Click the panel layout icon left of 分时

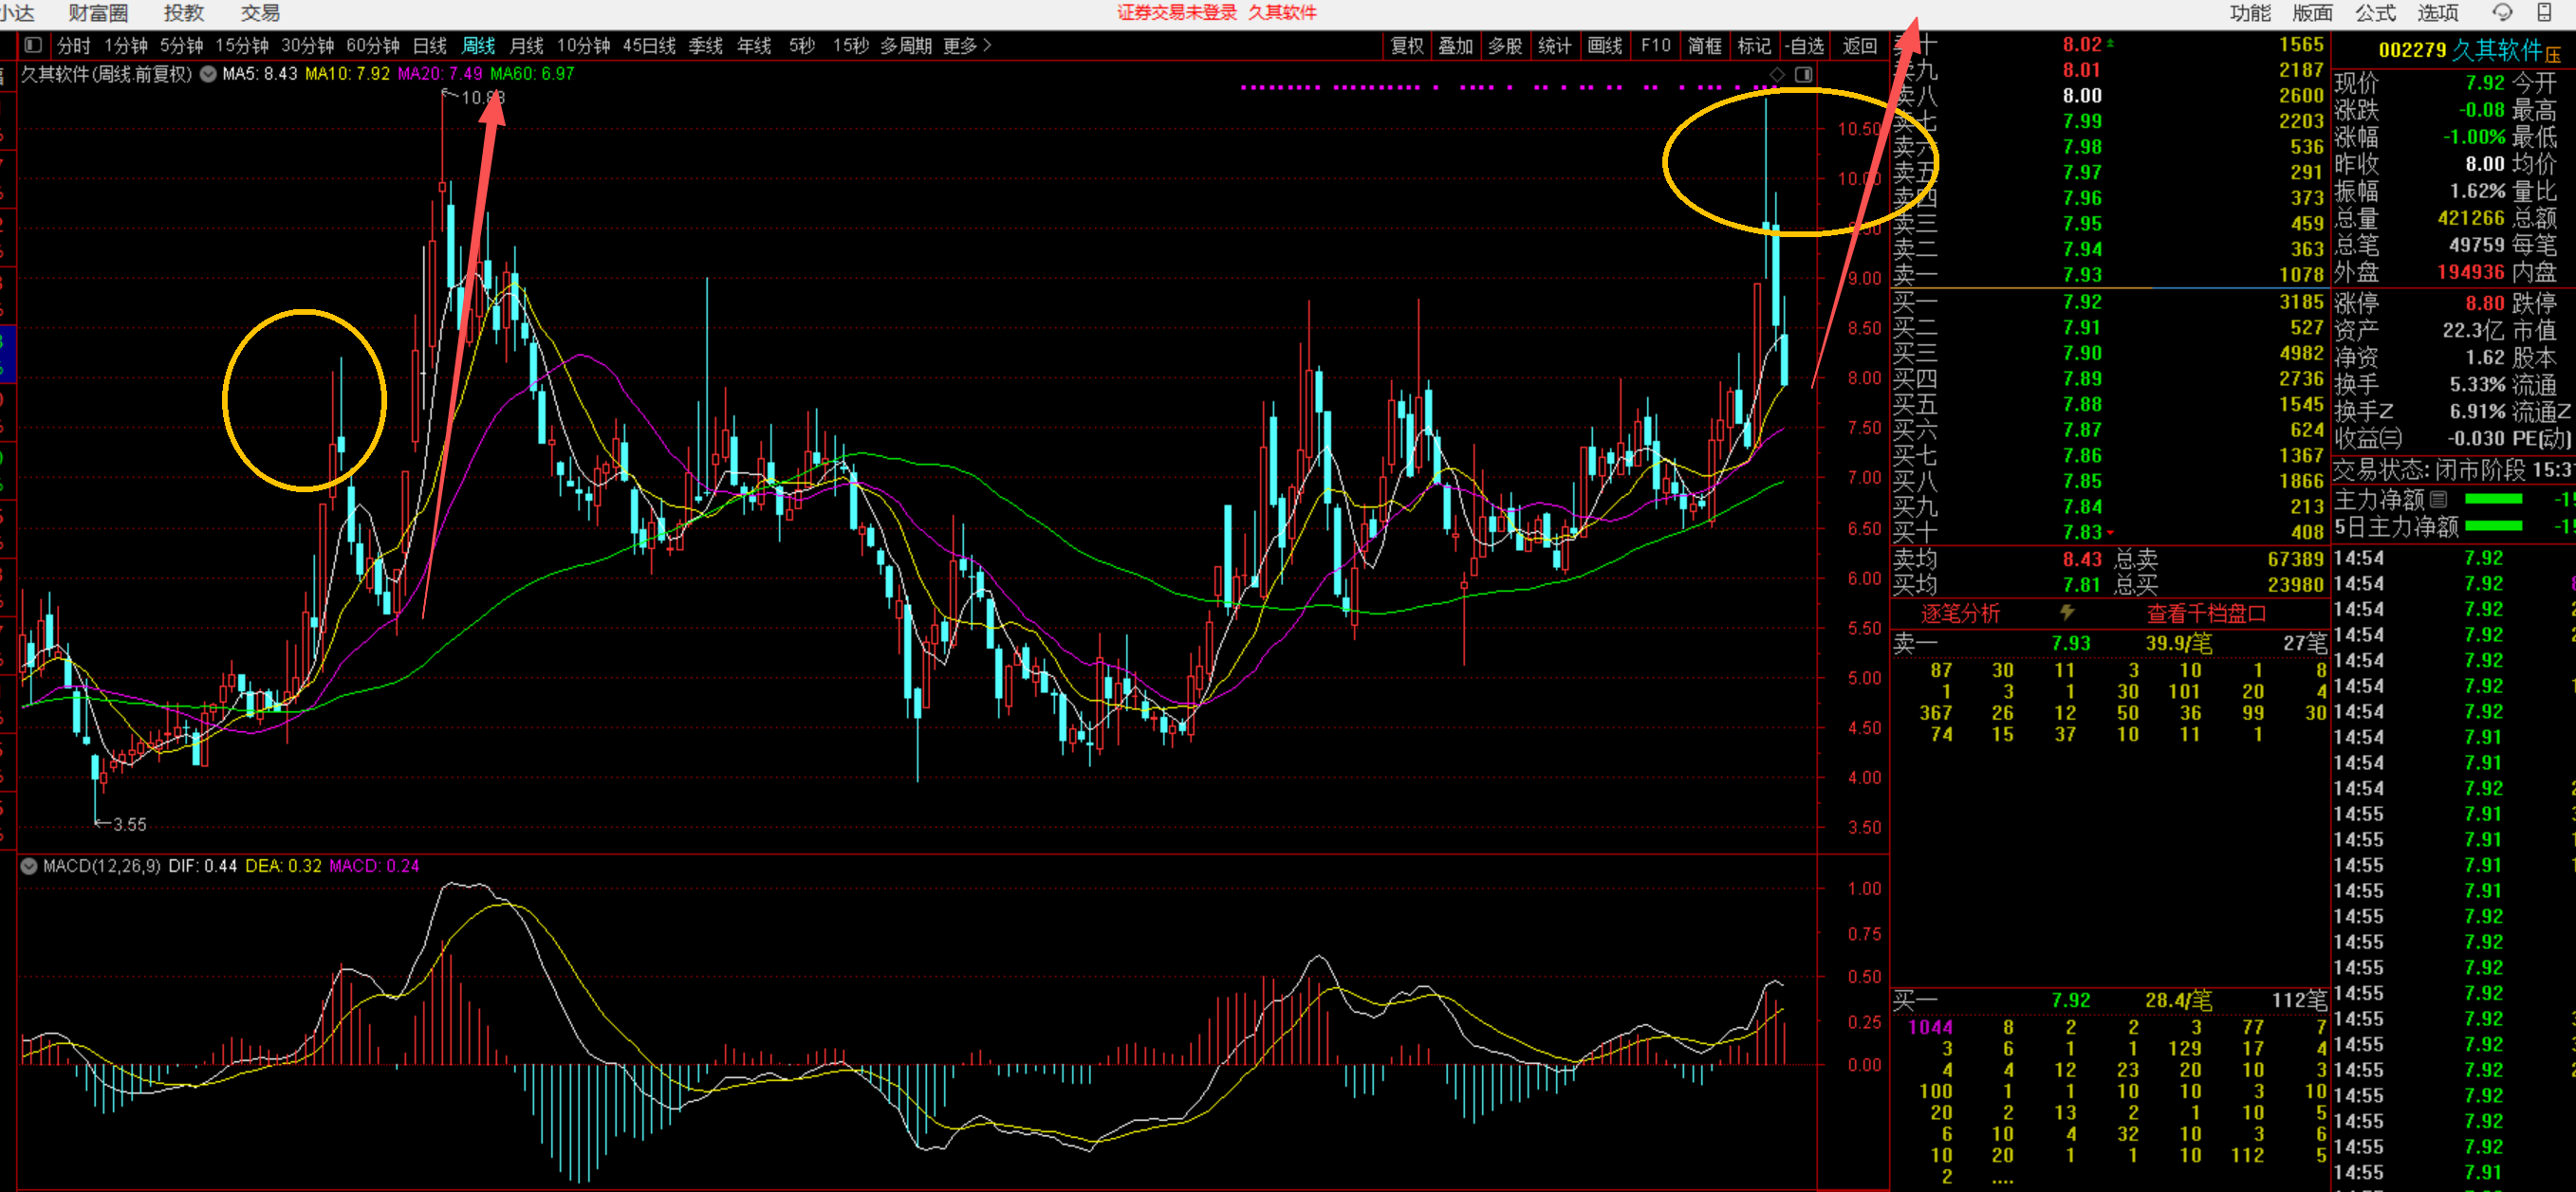pyautogui.click(x=33, y=45)
